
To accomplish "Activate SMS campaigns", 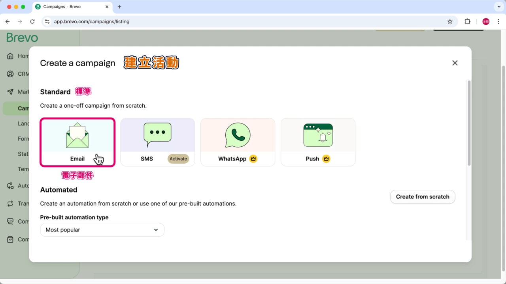I will point(178,159).
